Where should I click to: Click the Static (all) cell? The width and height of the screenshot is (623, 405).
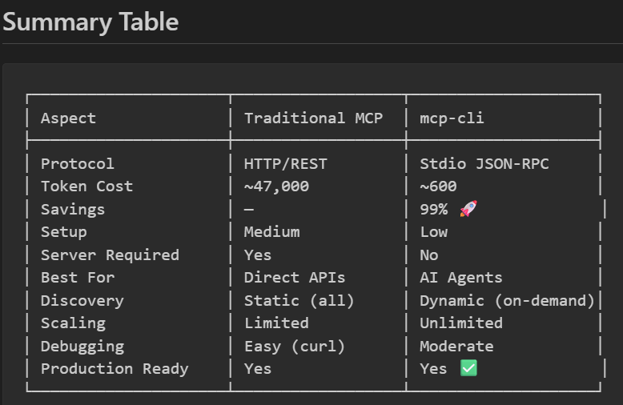pyautogui.click(x=299, y=301)
